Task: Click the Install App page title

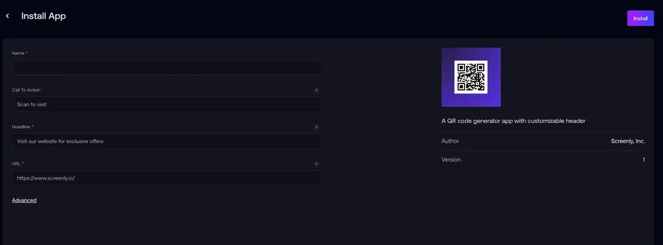Action: point(43,16)
